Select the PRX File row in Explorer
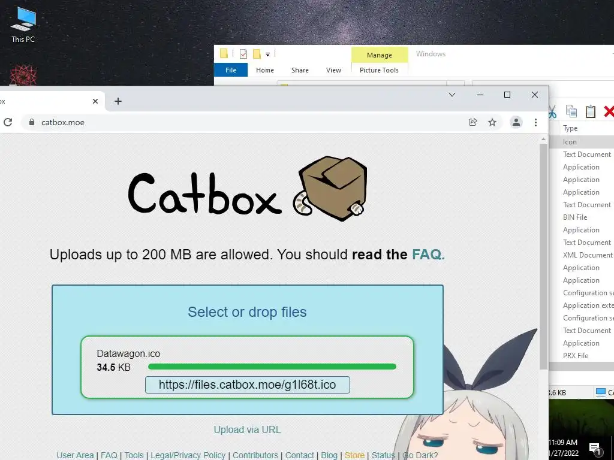614x460 pixels. tap(582, 356)
